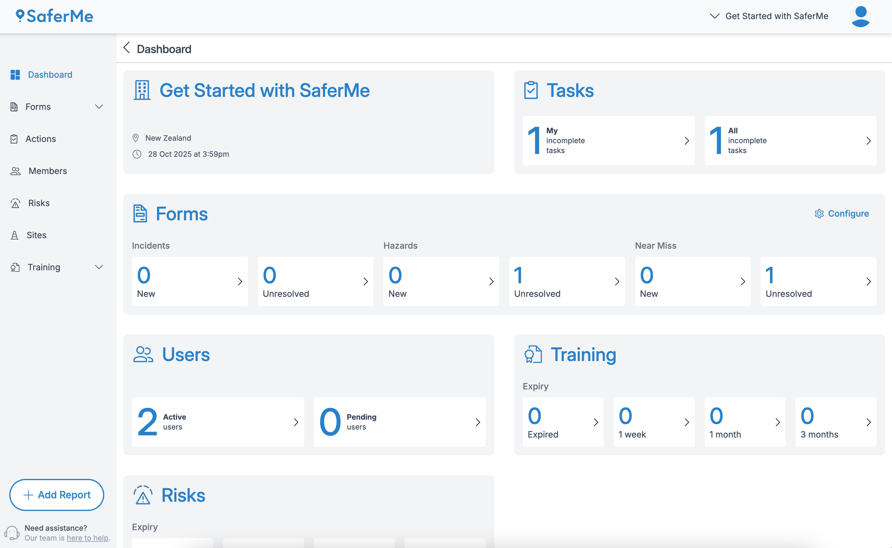Select the Sites icon in the sidebar
Viewport: 892px width, 548px height.
point(14,235)
